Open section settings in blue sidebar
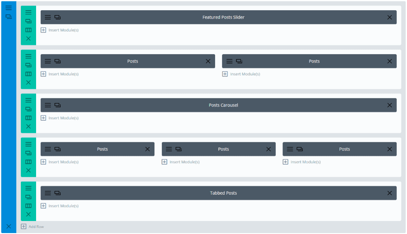The image size is (407, 234). pyautogui.click(x=9, y=8)
